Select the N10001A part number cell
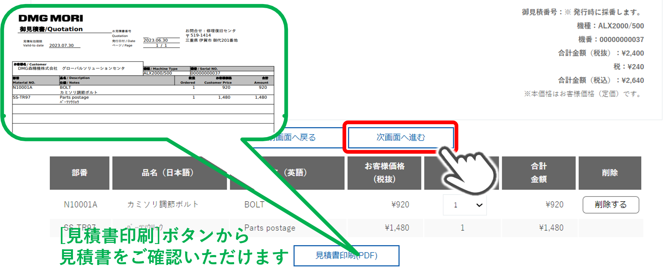 tap(80, 205)
